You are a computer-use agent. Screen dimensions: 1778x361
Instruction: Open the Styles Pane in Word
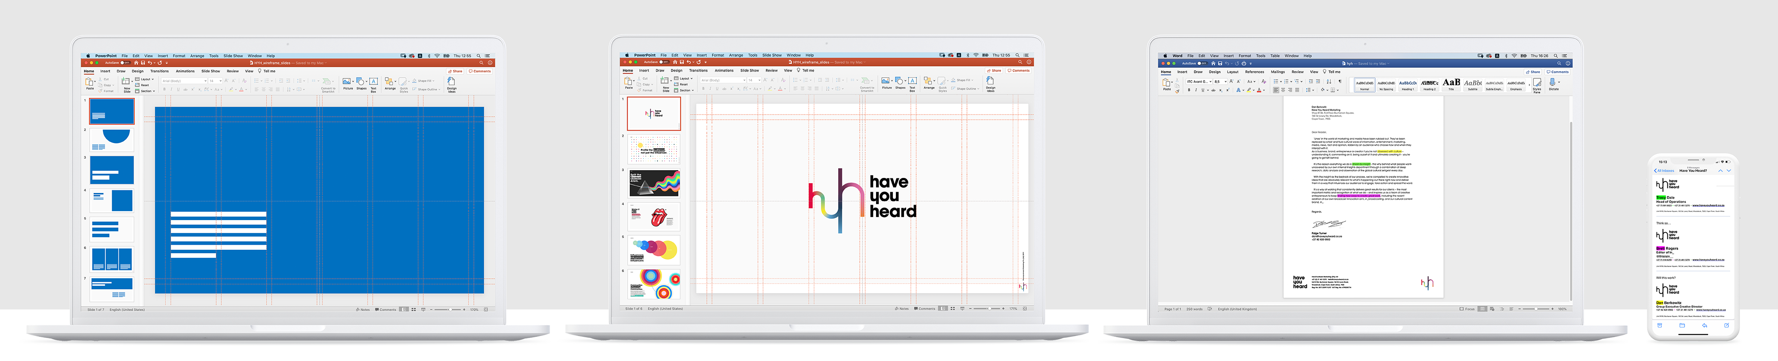1537,85
